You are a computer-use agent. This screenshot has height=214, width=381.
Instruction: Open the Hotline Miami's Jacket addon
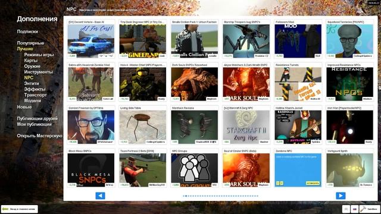pos(298,127)
